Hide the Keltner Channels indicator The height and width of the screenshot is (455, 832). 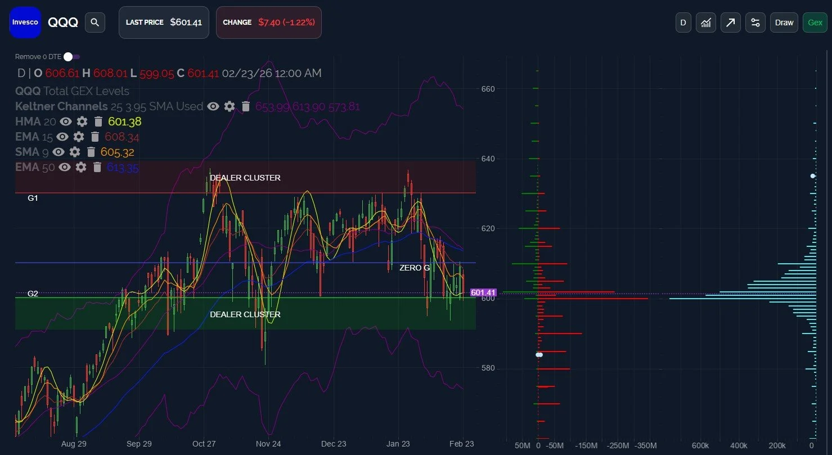pyautogui.click(x=213, y=106)
